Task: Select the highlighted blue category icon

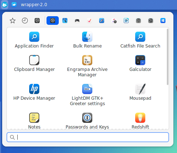Action: coord(53,21)
